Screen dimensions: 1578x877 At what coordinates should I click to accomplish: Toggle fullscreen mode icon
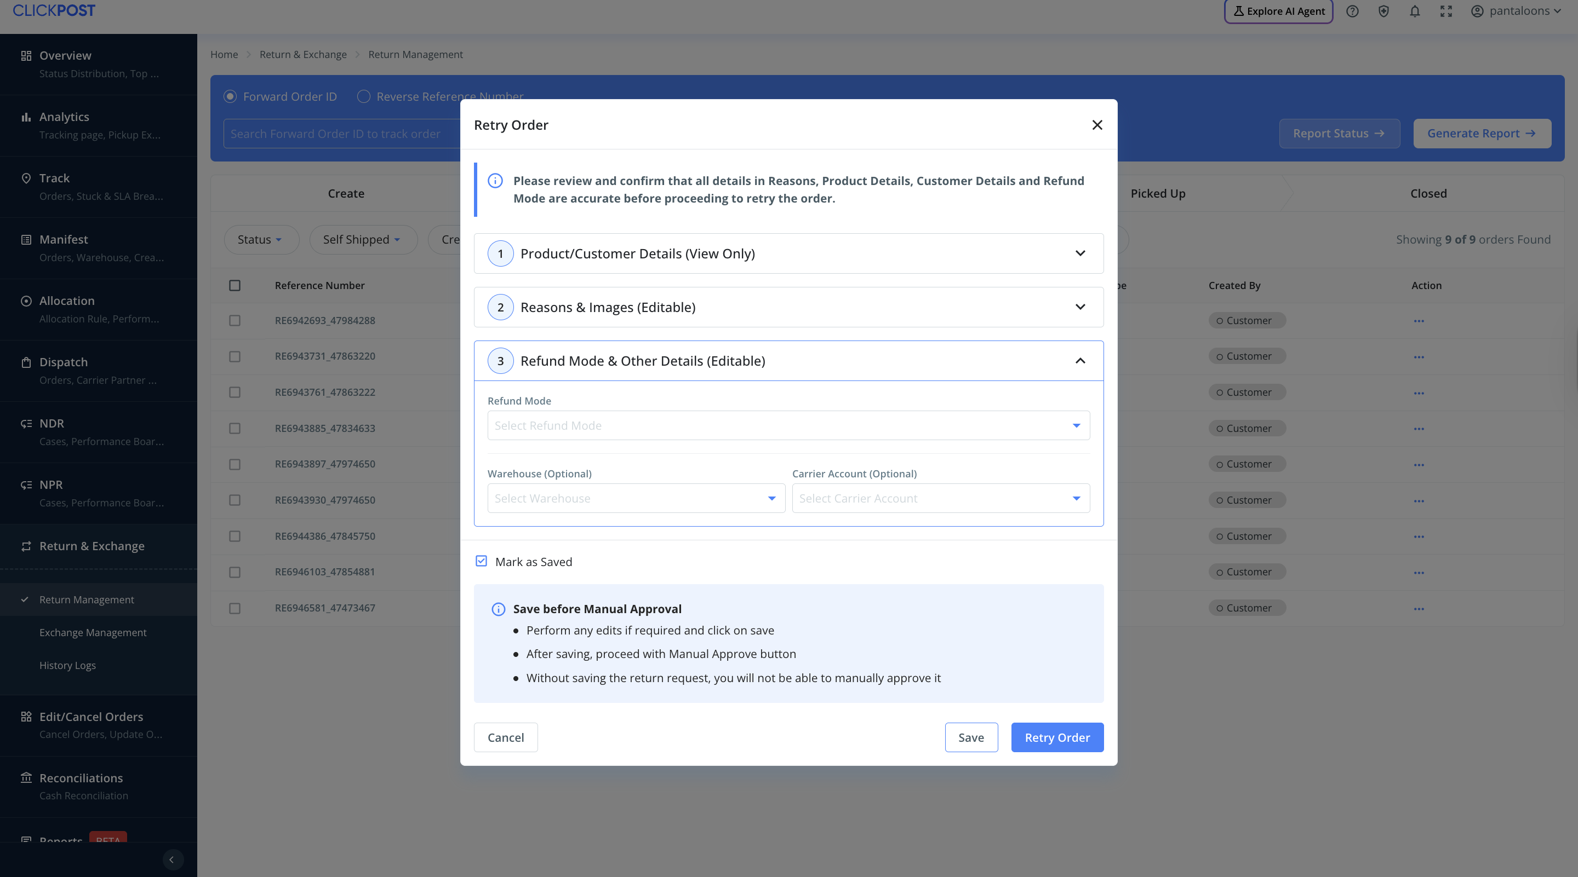1446,11
